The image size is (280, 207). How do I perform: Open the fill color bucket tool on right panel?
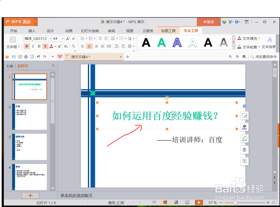click(244, 127)
